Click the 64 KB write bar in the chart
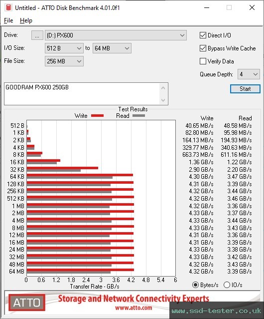The image size is (264, 319). 80,175
